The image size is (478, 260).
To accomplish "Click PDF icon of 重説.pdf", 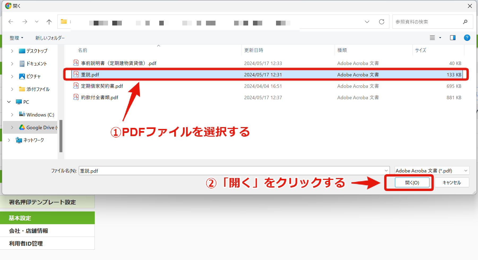I will click(x=76, y=74).
